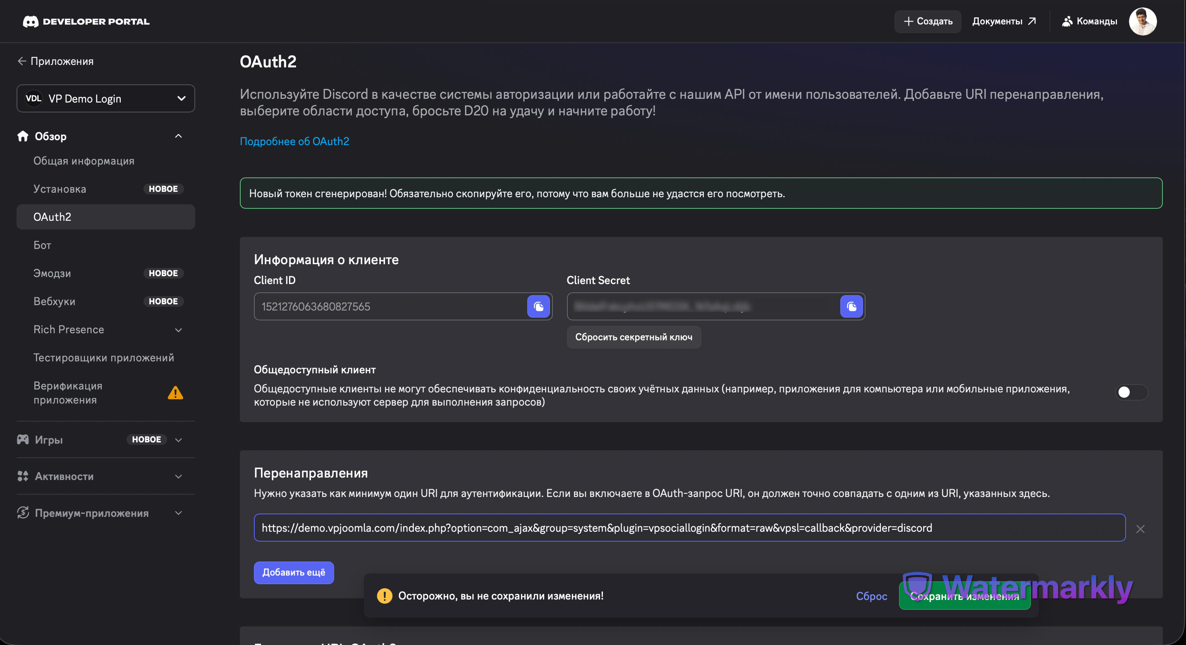Toggle the Общедоступный клиент switch
The image size is (1186, 645).
pos(1131,392)
